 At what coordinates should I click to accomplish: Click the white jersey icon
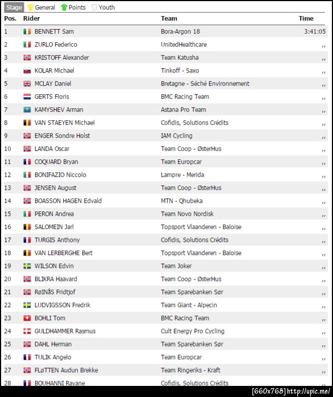coord(94,8)
